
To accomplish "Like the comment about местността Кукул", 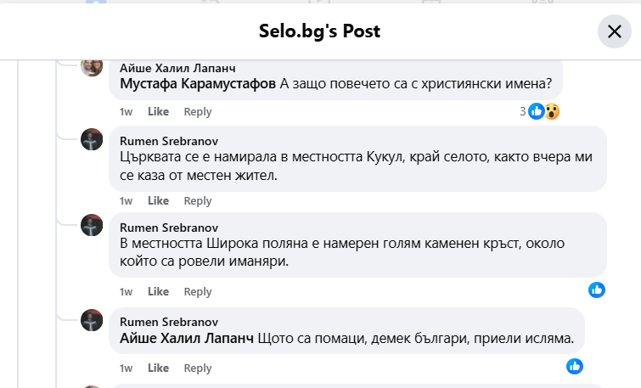I will point(158,201).
